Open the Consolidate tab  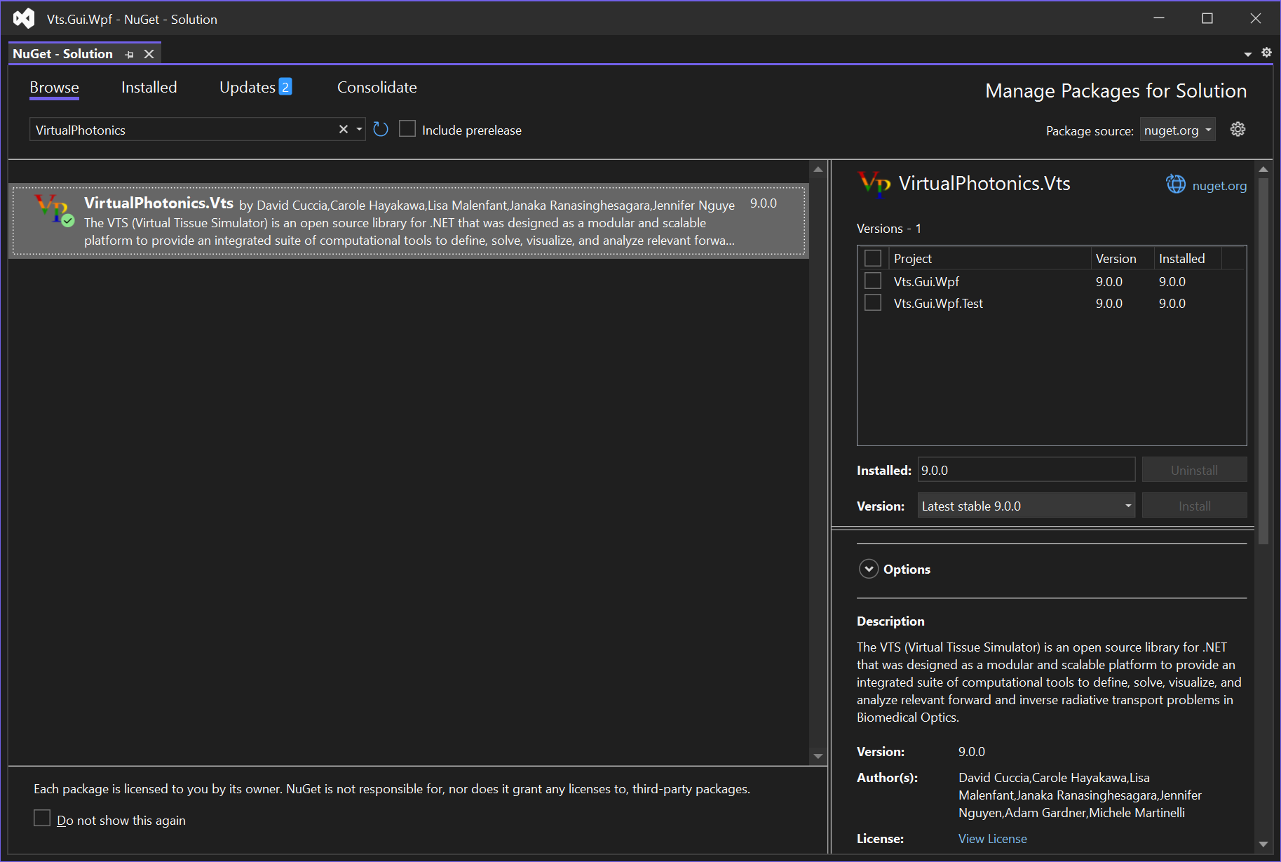pyautogui.click(x=377, y=88)
